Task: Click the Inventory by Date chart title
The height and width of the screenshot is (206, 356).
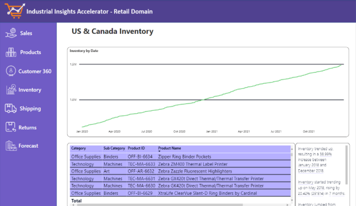Action: click(x=84, y=51)
